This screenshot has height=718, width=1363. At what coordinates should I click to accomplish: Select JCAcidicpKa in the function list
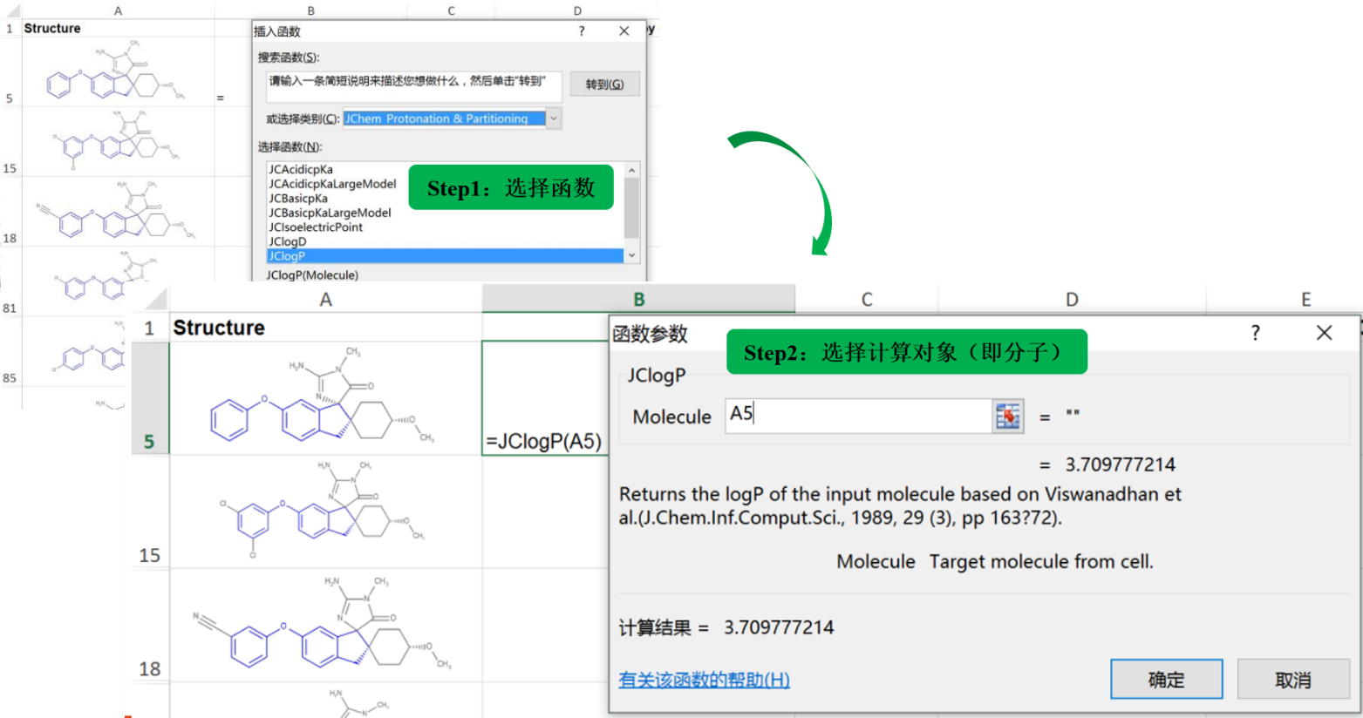(x=301, y=170)
